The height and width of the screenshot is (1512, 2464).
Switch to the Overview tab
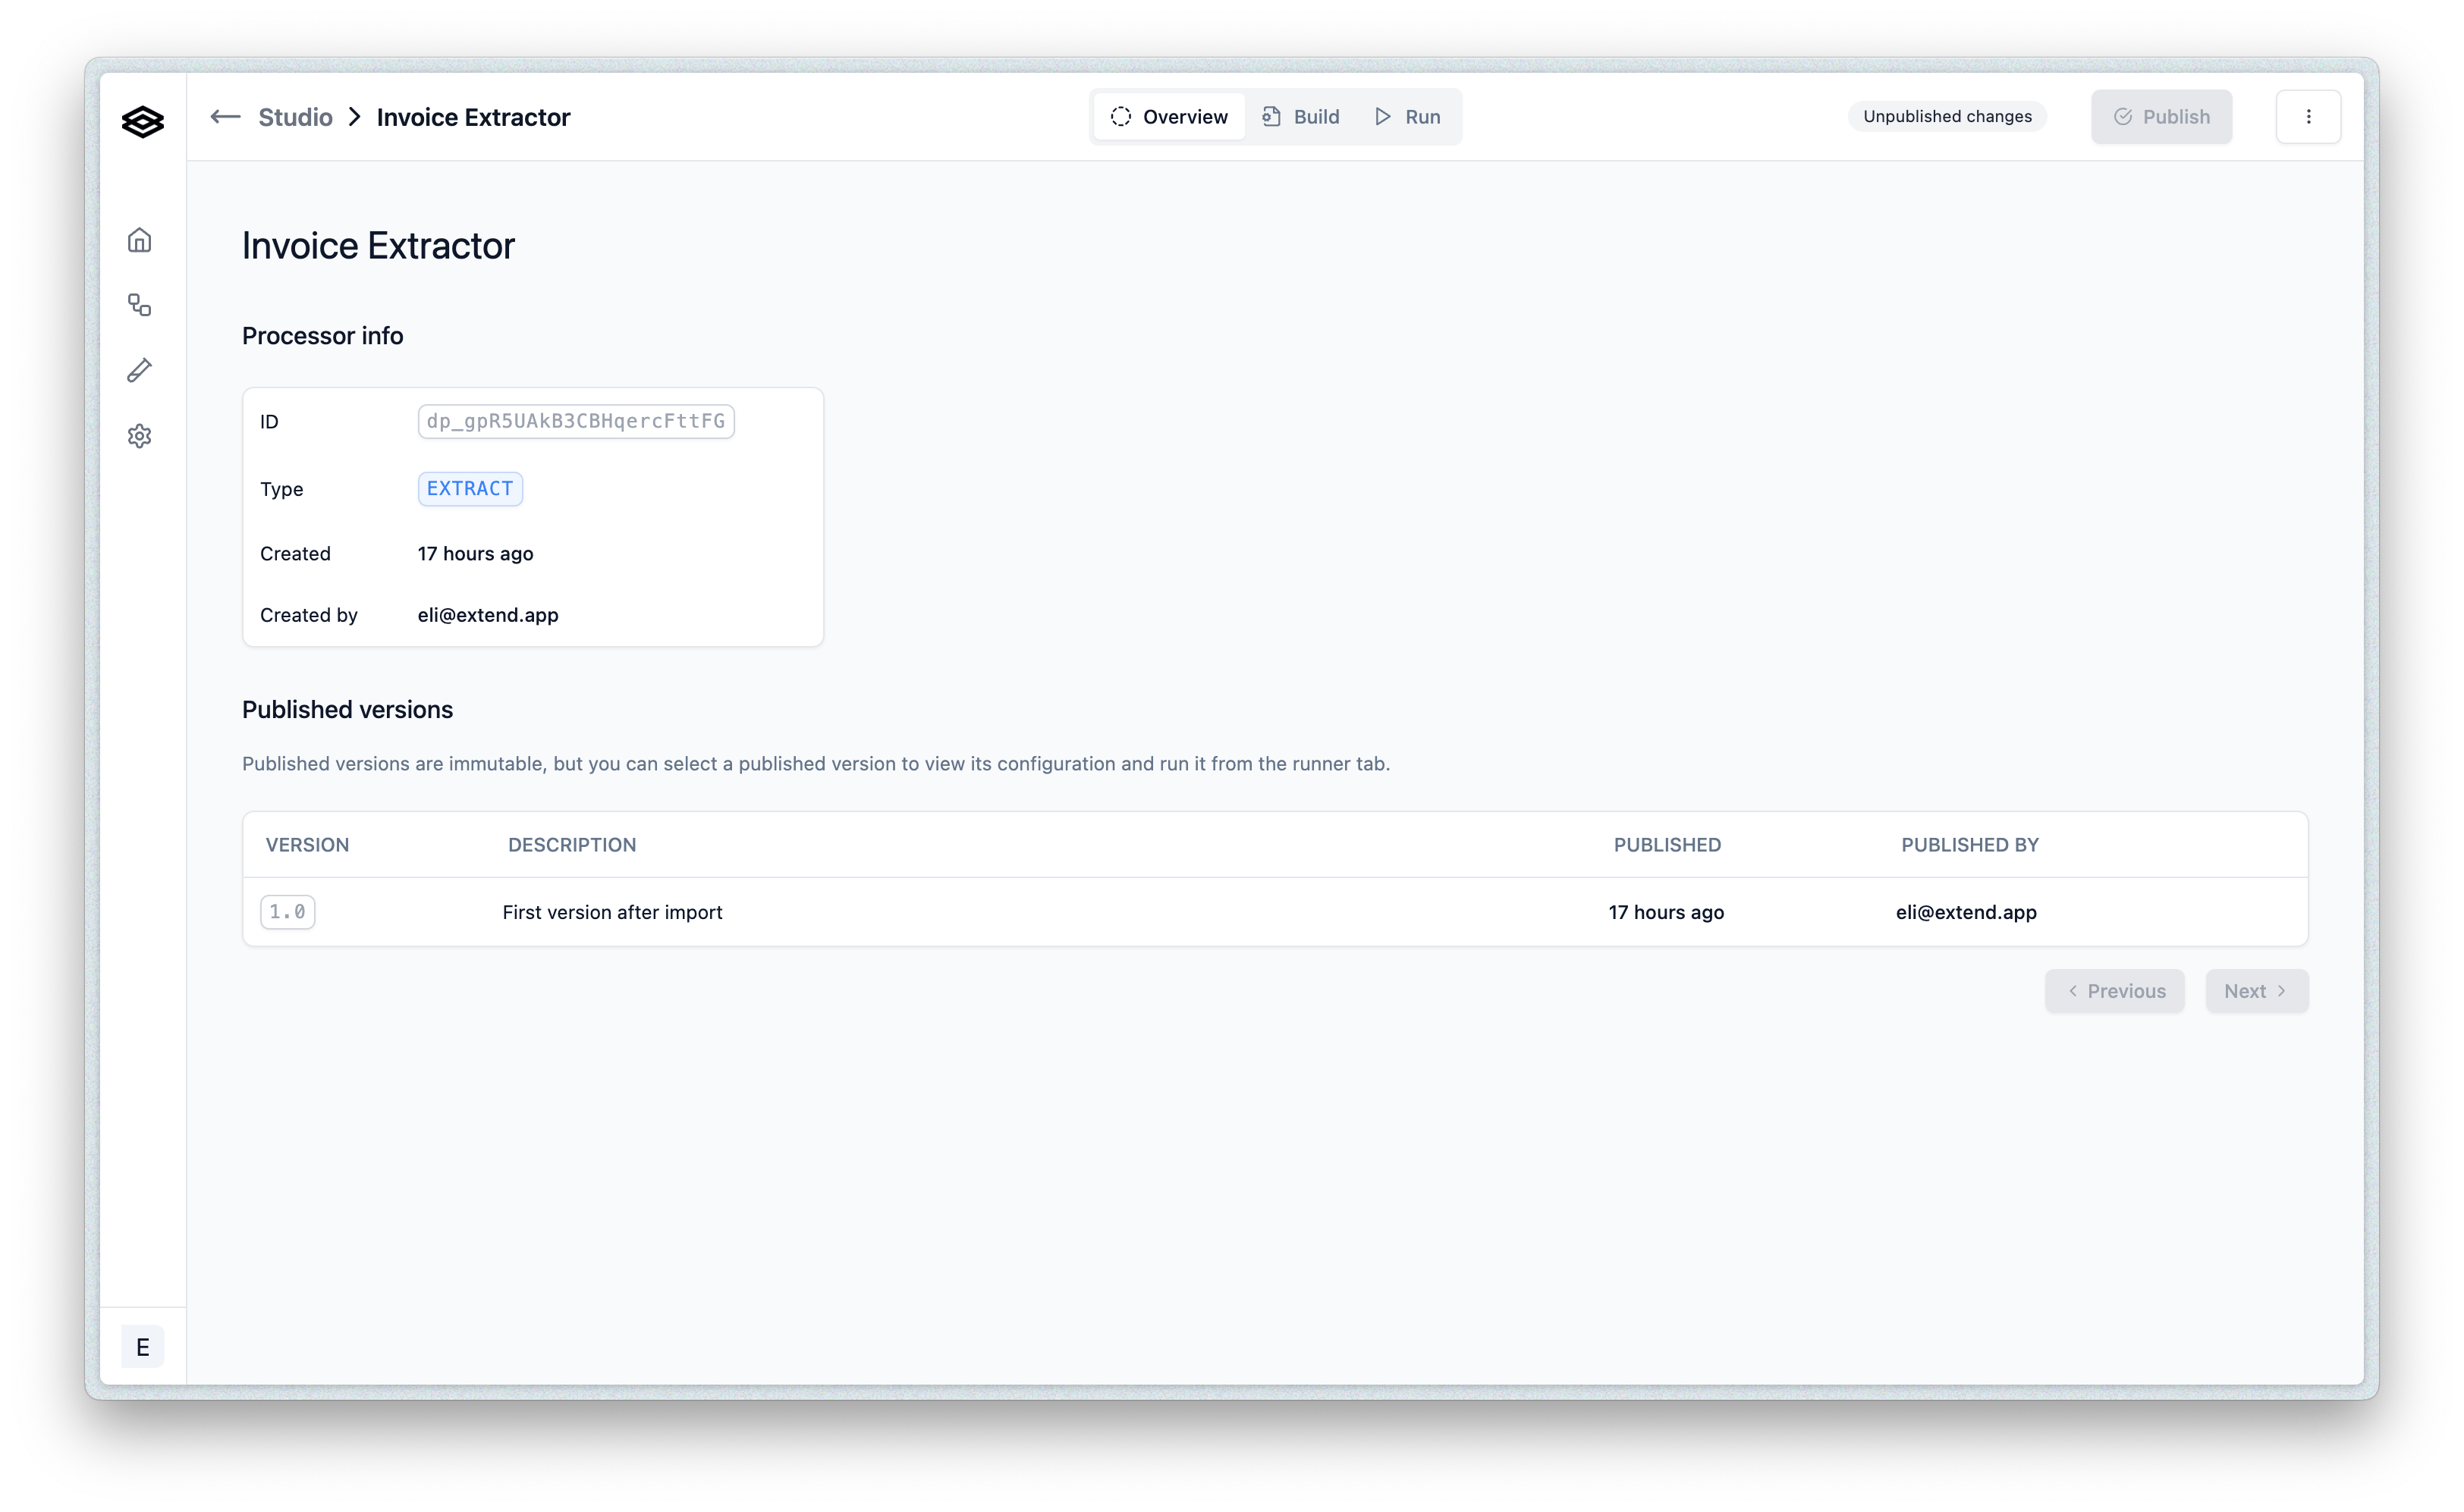tap(1168, 117)
